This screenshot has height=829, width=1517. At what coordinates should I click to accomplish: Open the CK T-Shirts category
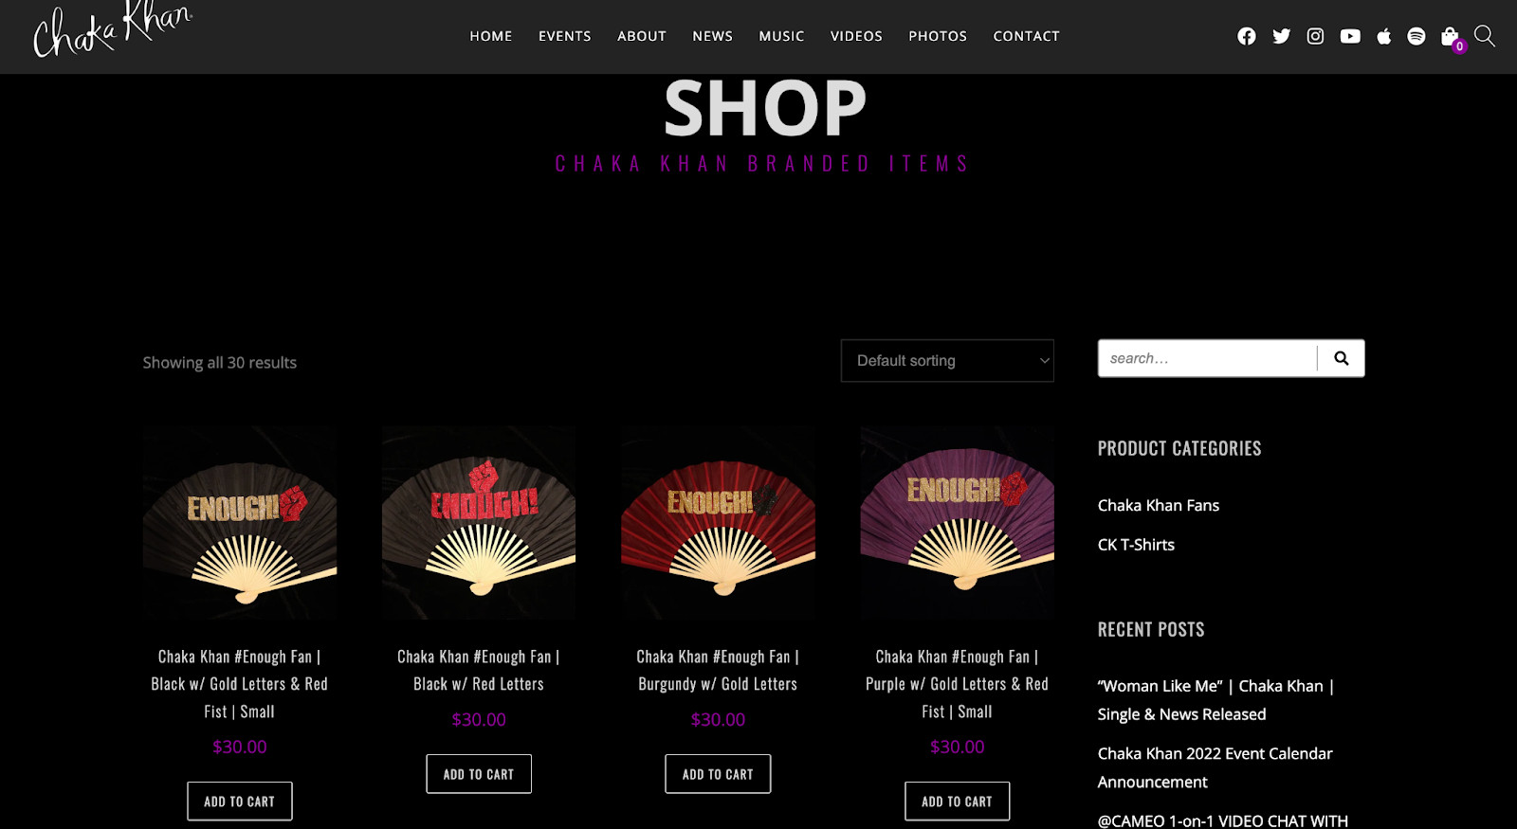1136,545
